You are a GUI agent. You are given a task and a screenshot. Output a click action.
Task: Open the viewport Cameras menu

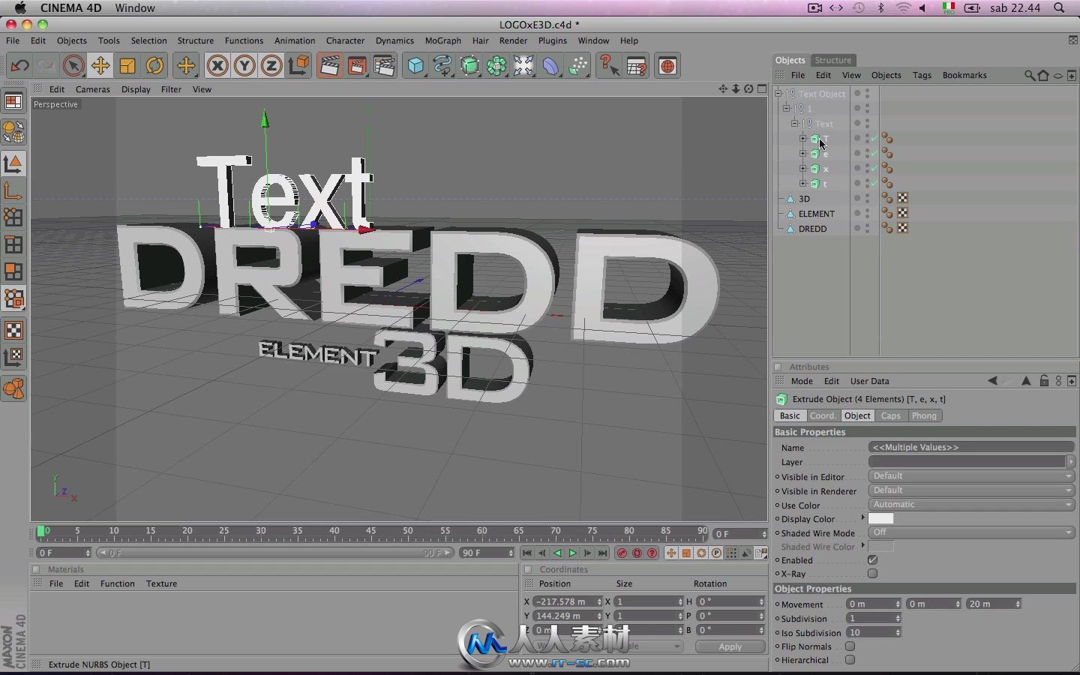pyautogui.click(x=93, y=89)
